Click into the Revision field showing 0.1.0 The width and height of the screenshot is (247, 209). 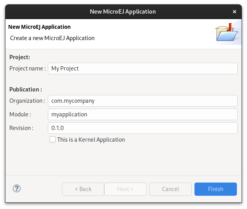tap(142, 128)
